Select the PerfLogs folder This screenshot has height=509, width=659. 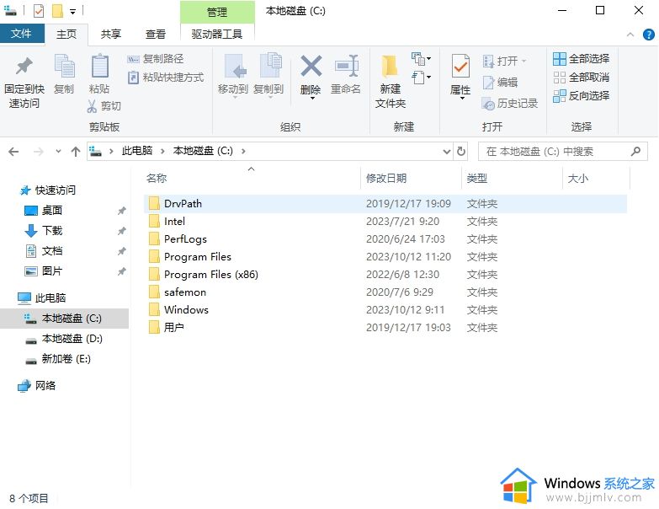tap(385, 239)
